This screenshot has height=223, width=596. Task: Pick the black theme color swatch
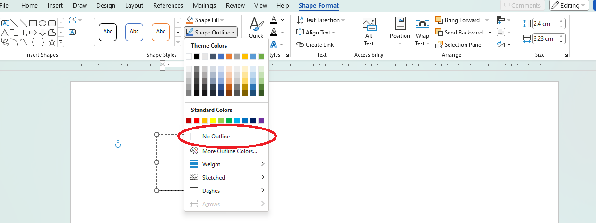(197, 56)
